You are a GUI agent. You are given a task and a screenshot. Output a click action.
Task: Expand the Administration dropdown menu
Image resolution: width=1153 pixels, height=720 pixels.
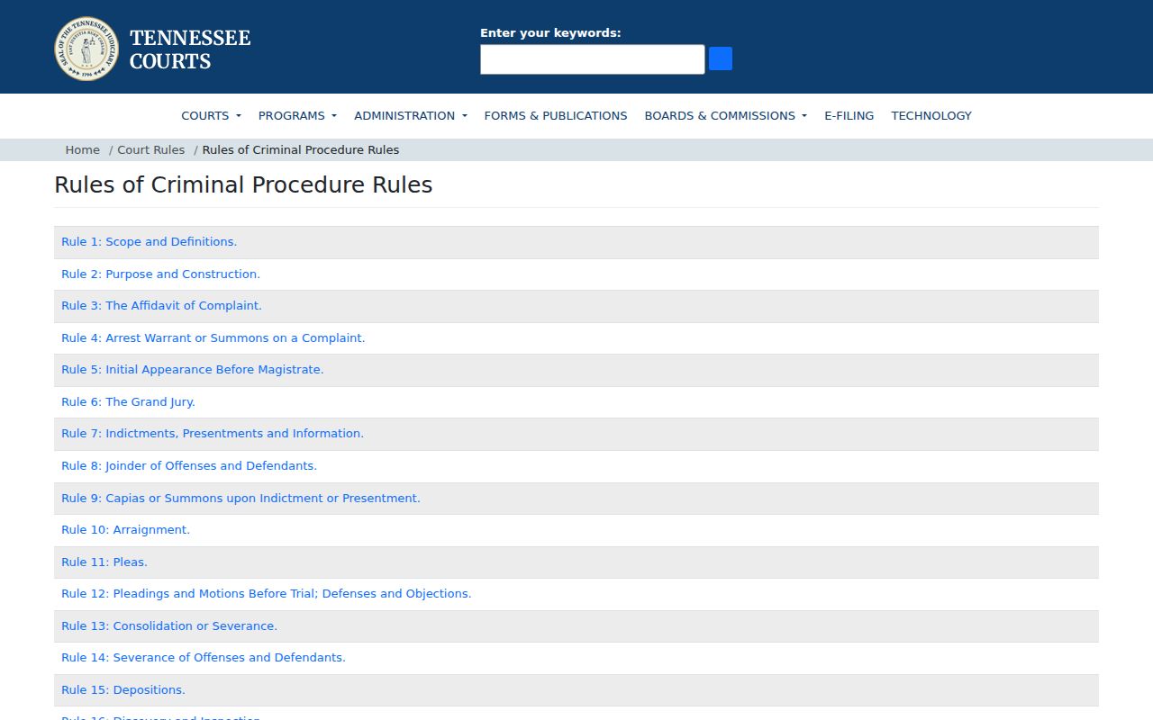tap(411, 115)
